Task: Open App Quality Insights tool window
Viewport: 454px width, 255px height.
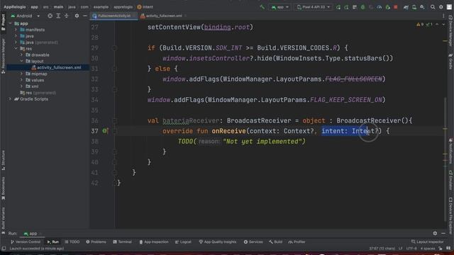Action: 218,242
